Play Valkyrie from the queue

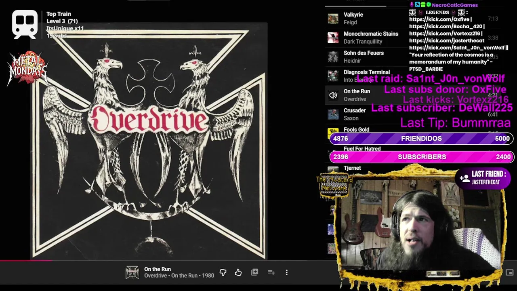[353, 15]
